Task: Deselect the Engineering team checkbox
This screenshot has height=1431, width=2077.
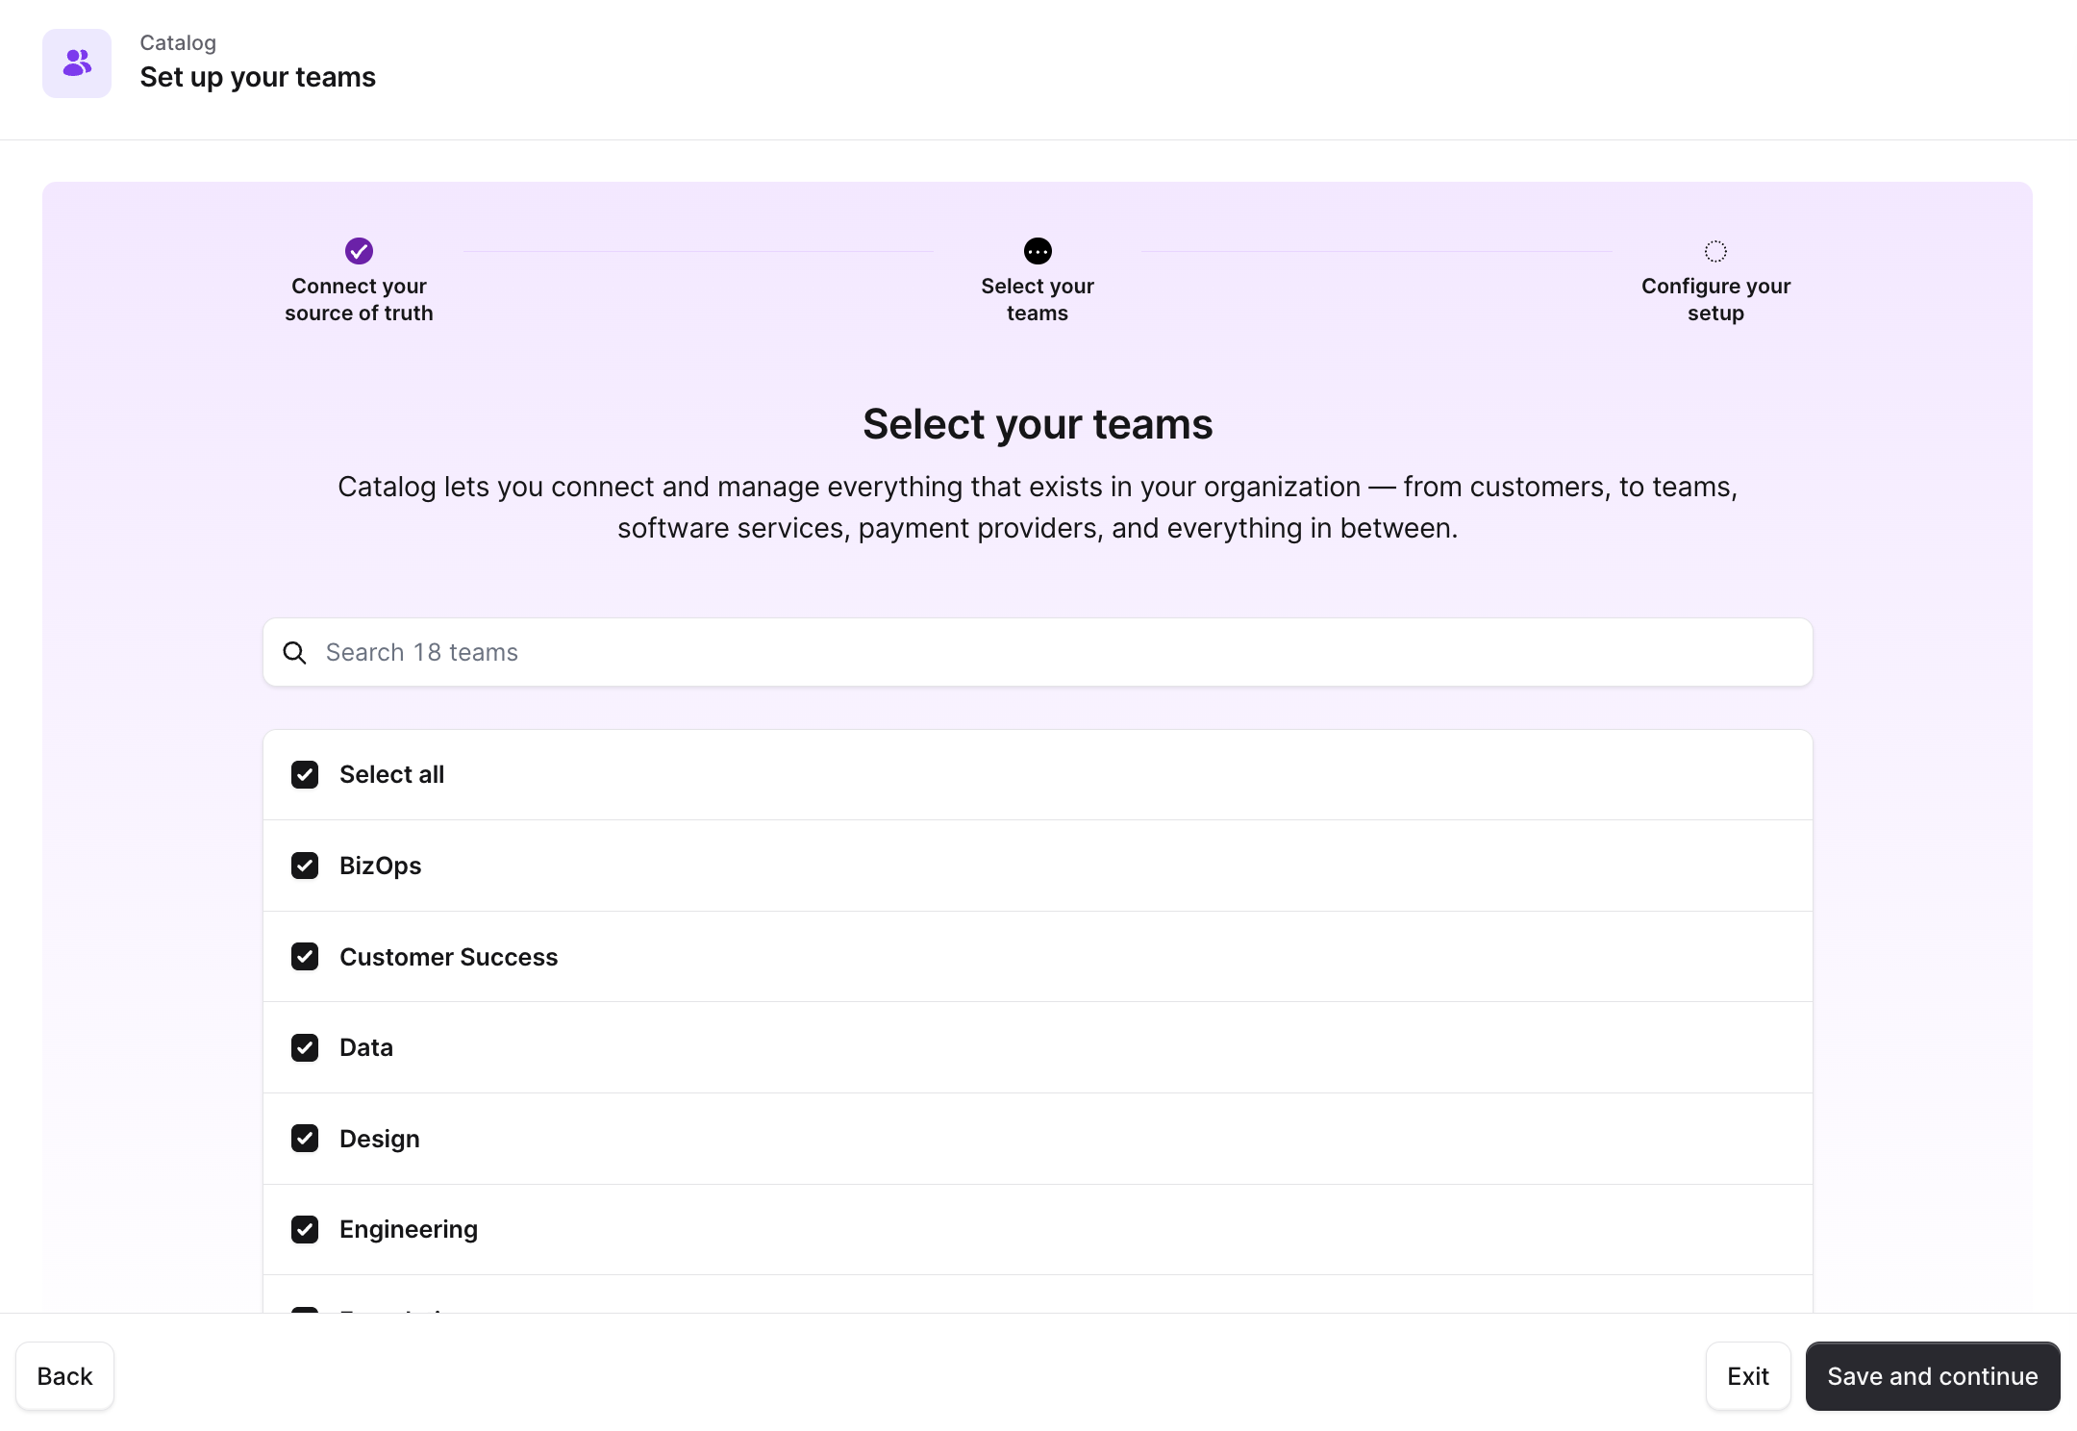Action: point(305,1229)
